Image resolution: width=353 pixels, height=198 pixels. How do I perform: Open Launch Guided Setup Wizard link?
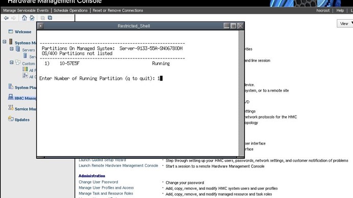pyautogui.click(x=102, y=160)
